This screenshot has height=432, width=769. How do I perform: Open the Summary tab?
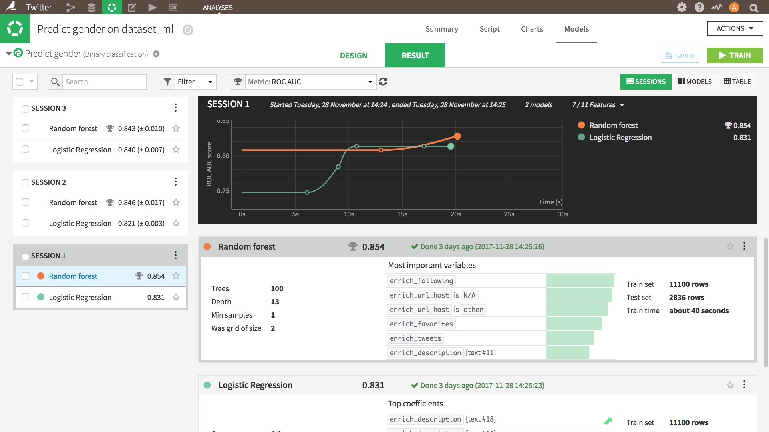(x=441, y=29)
